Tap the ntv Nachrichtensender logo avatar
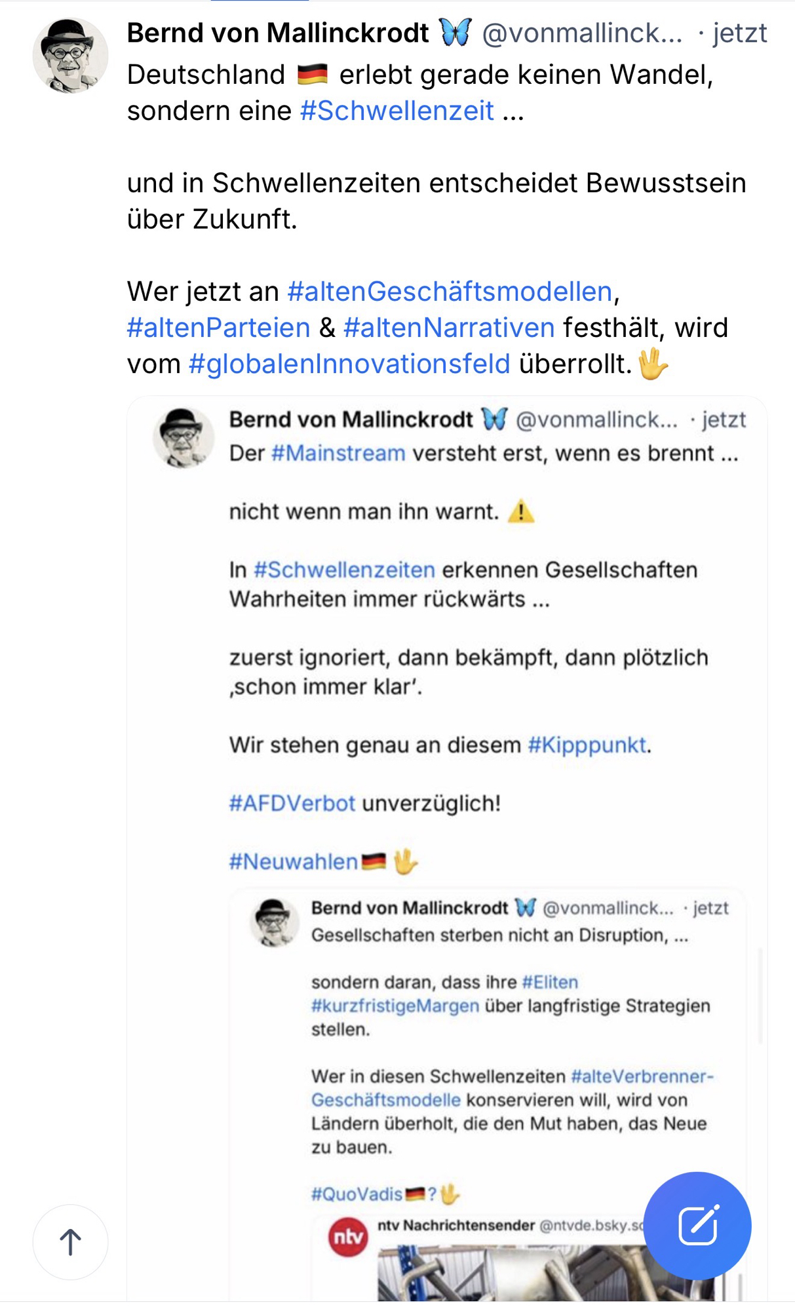 click(x=347, y=1236)
